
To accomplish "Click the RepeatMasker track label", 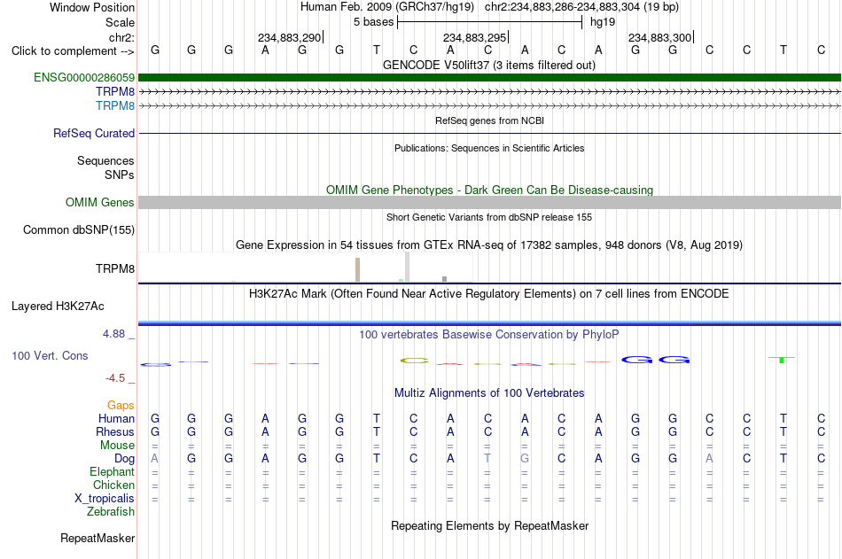I will click(x=97, y=538).
